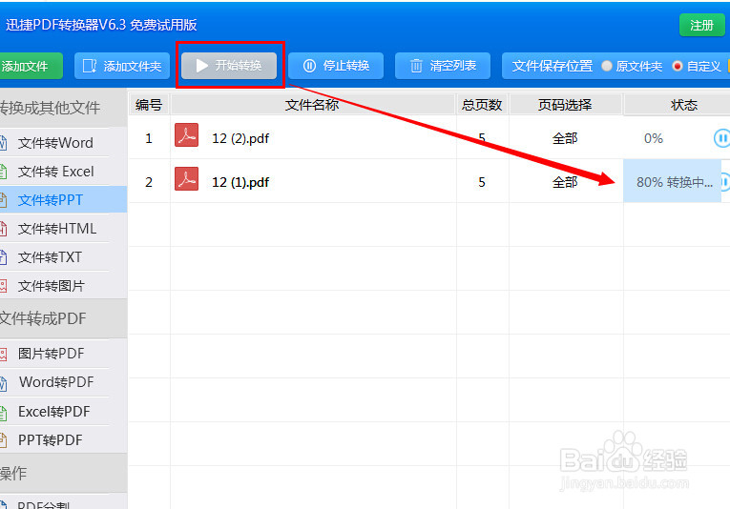This screenshot has height=509, width=730.
Task: Click the PPT转PDF document icon
Action: click(3, 440)
